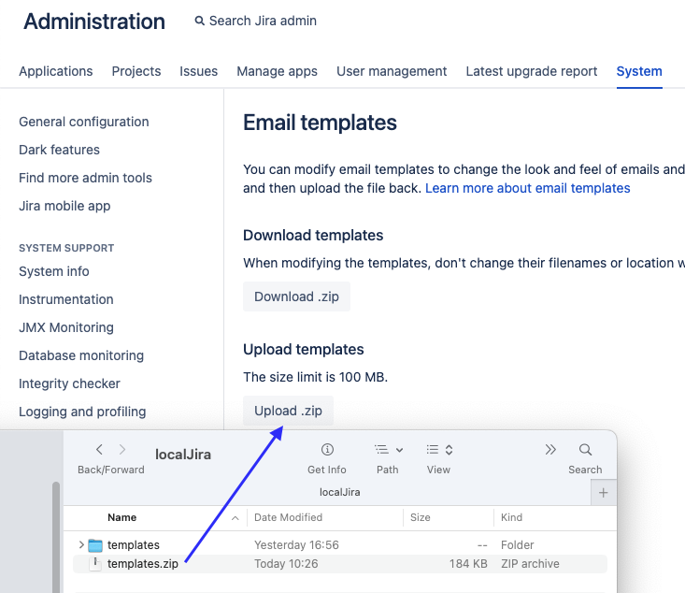
Task: Open Instrumentation in sidebar
Action: (66, 299)
